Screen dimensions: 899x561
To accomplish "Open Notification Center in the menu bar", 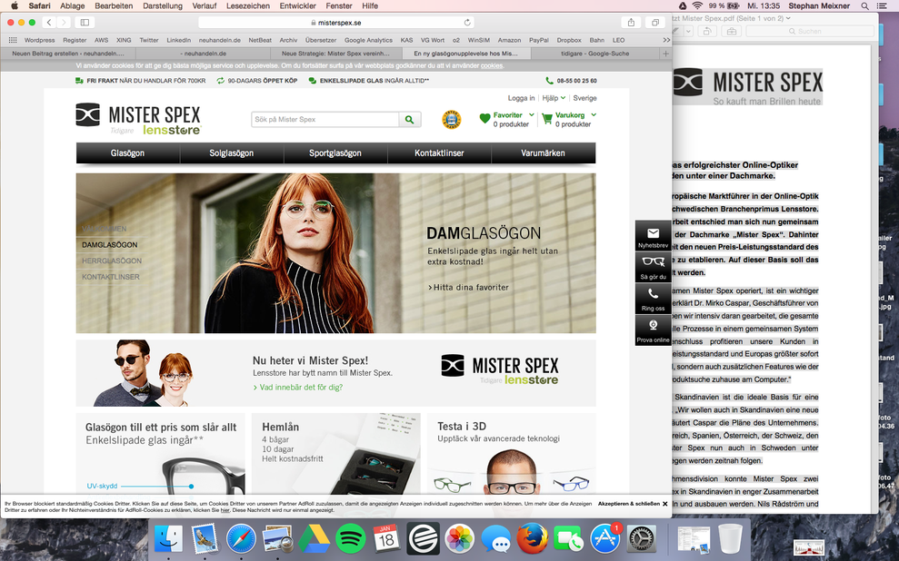I will (883, 5).
